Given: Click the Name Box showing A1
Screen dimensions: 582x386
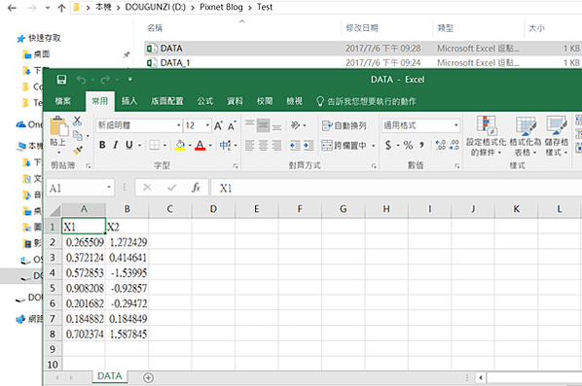Looking at the screenshot, I should point(80,188).
